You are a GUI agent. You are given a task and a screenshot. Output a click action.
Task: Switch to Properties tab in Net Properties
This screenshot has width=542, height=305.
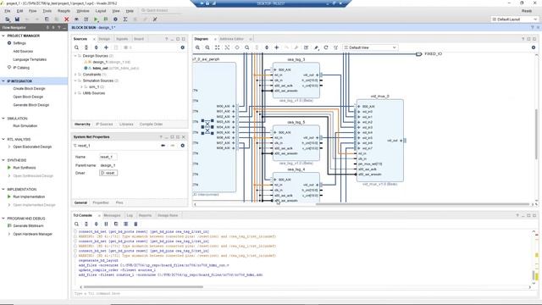[x=101, y=202]
